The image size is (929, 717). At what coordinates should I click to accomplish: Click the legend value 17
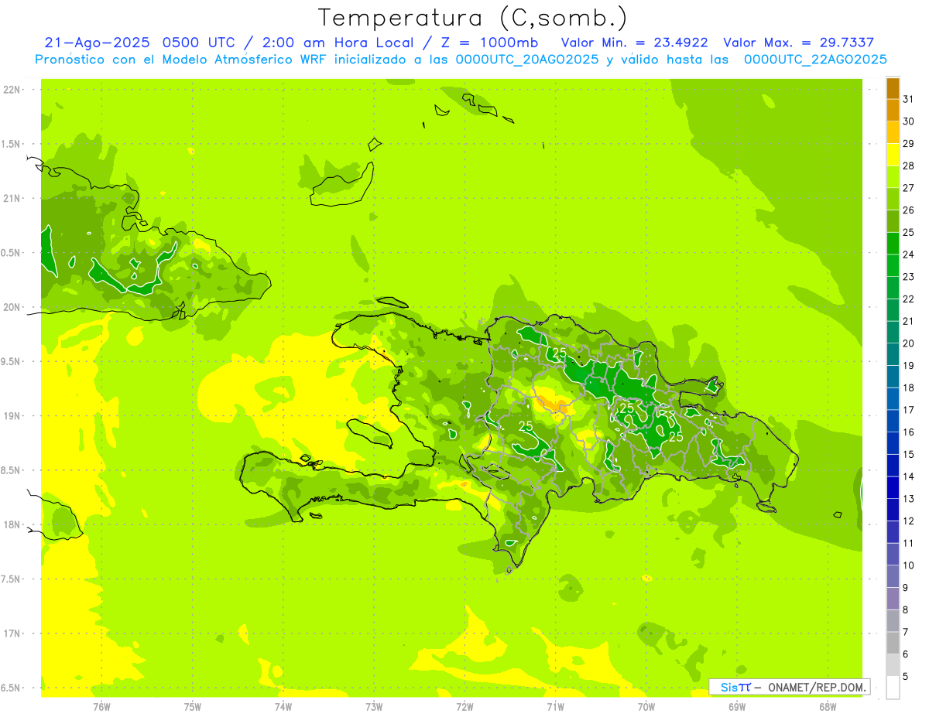click(x=909, y=410)
